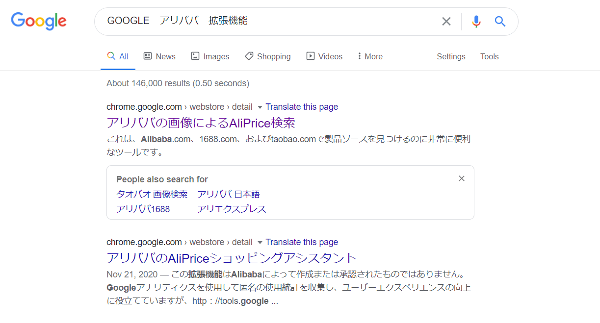The height and width of the screenshot is (323, 600).
Task: Switch to the News tab
Action: click(x=159, y=56)
